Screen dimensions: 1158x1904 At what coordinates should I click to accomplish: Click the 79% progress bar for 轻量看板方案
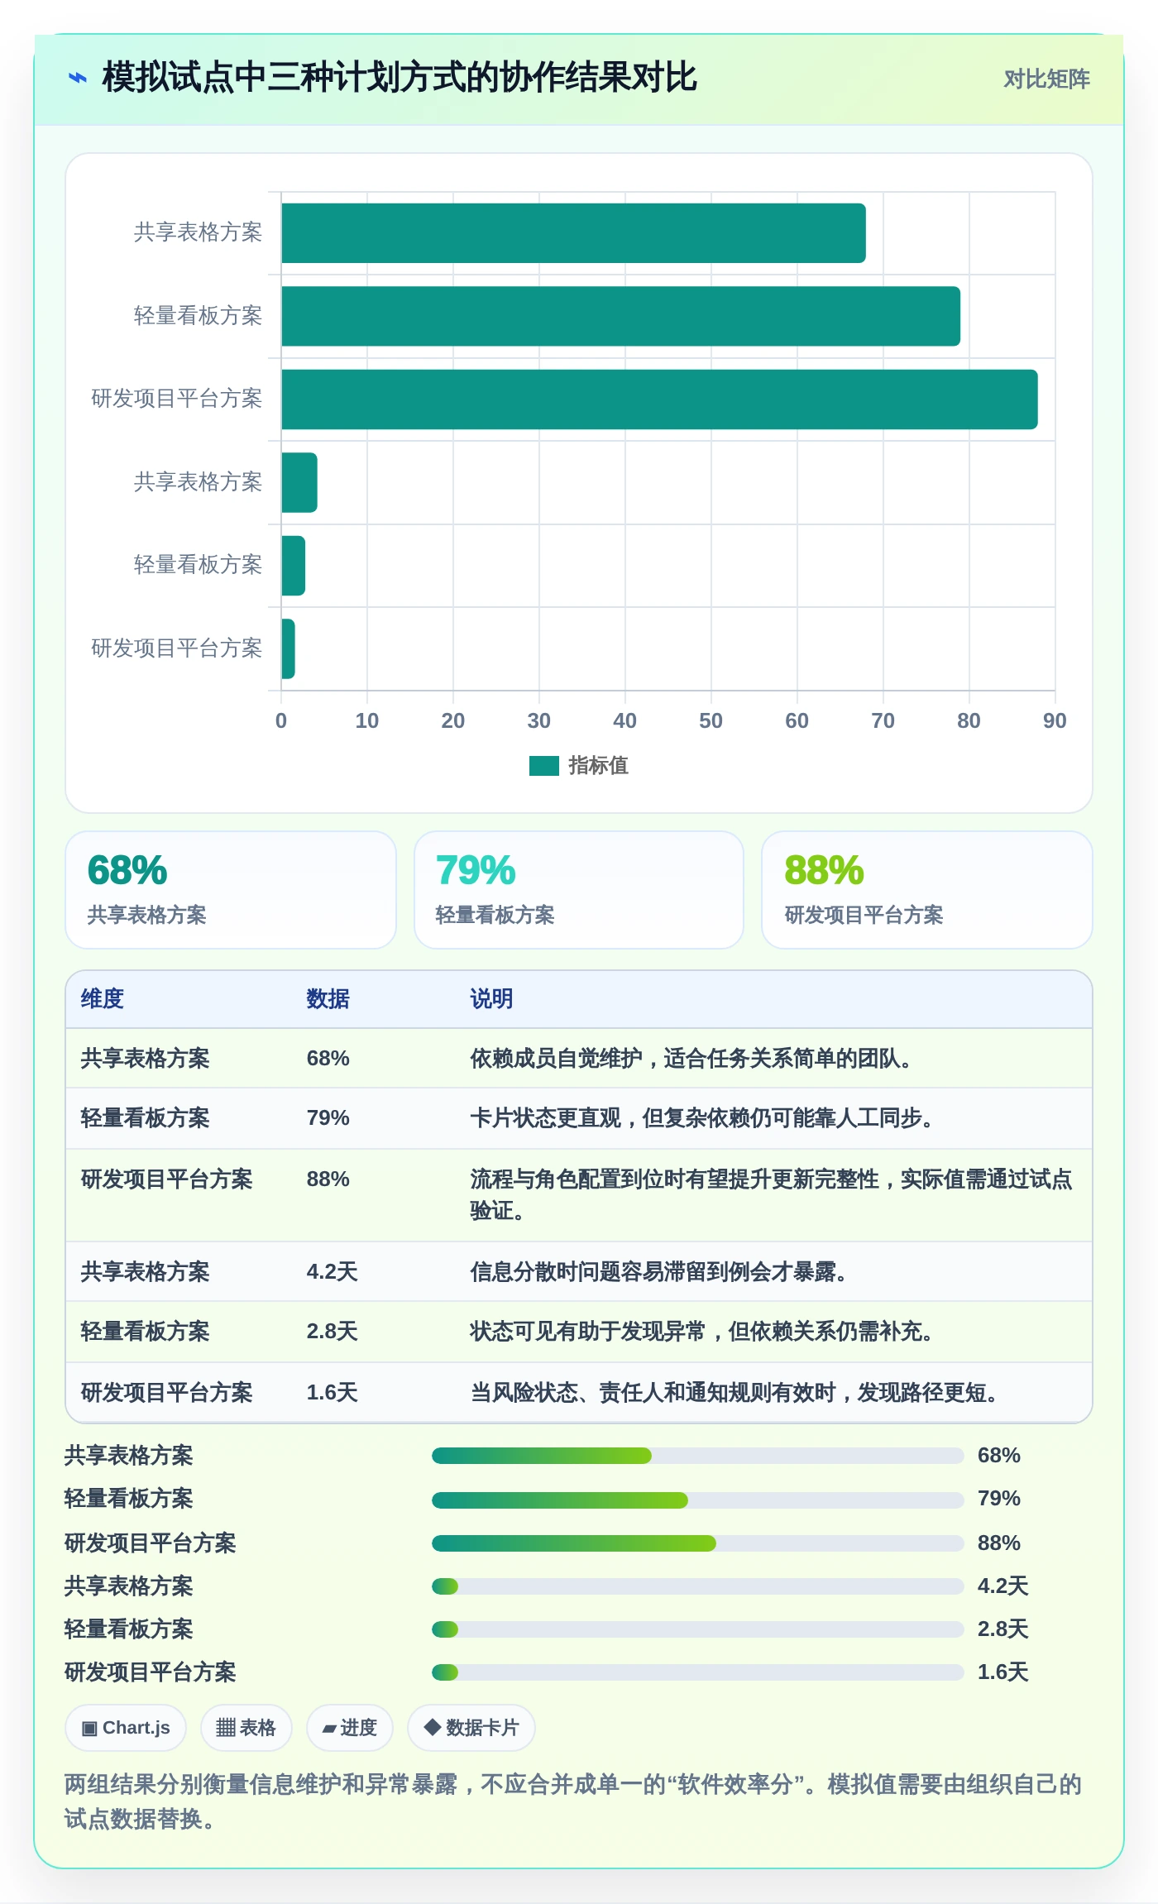tap(697, 1500)
